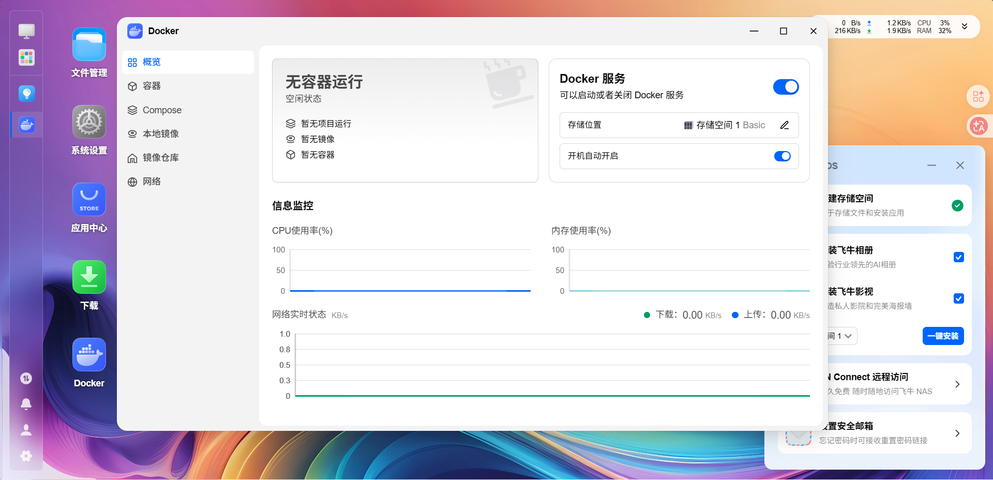The height and width of the screenshot is (480, 993).
Task: Click the 暂无镜像 status line
Action: (x=310, y=139)
